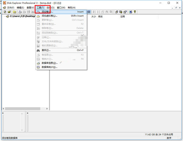Click status text 11.42 GB 由 24 个文件占用
This screenshot has height=141, width=183.
159,135
